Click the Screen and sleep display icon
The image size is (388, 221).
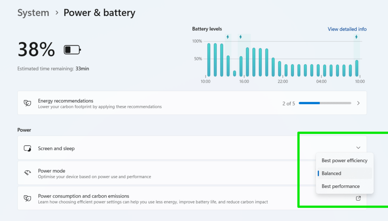[27, 148]
